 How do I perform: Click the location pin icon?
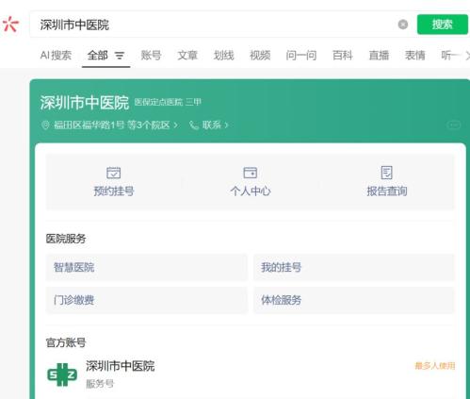pos(45,125)
